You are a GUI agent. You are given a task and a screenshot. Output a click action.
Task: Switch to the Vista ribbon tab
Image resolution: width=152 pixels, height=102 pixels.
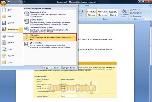87,6
